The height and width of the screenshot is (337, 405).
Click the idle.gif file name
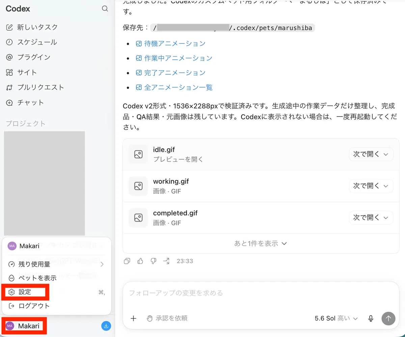tap(164, 150)
